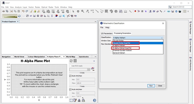Screen dimensions: 194x104
Task: Open the graph builder toolbar icon
Action: pos(68,16)
